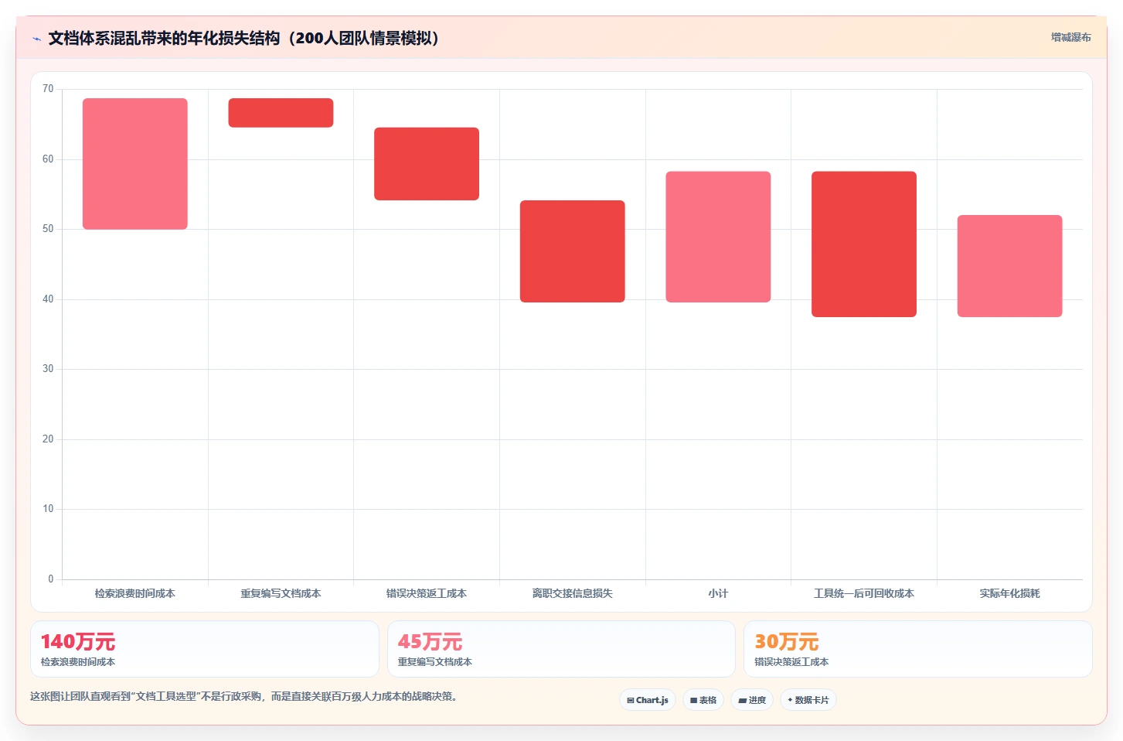Click the 45万元 data card
This screenshot has width=1123, height=741.
(561, 649)
